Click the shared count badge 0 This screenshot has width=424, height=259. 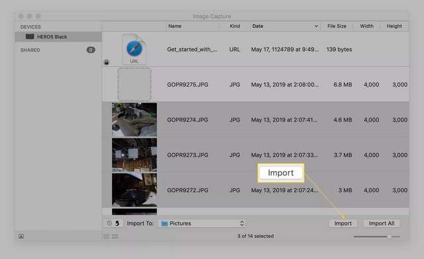coord(91,50)
